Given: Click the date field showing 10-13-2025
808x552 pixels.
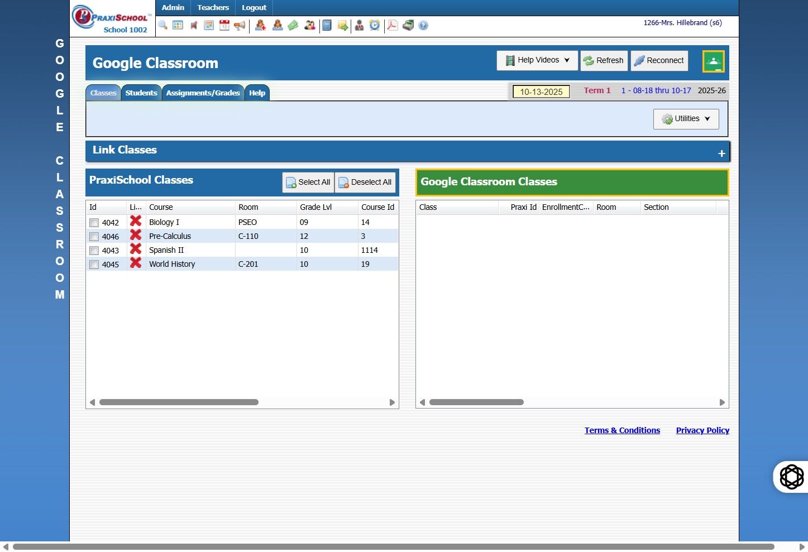Looking at the screenshot, I should point(541,92).
